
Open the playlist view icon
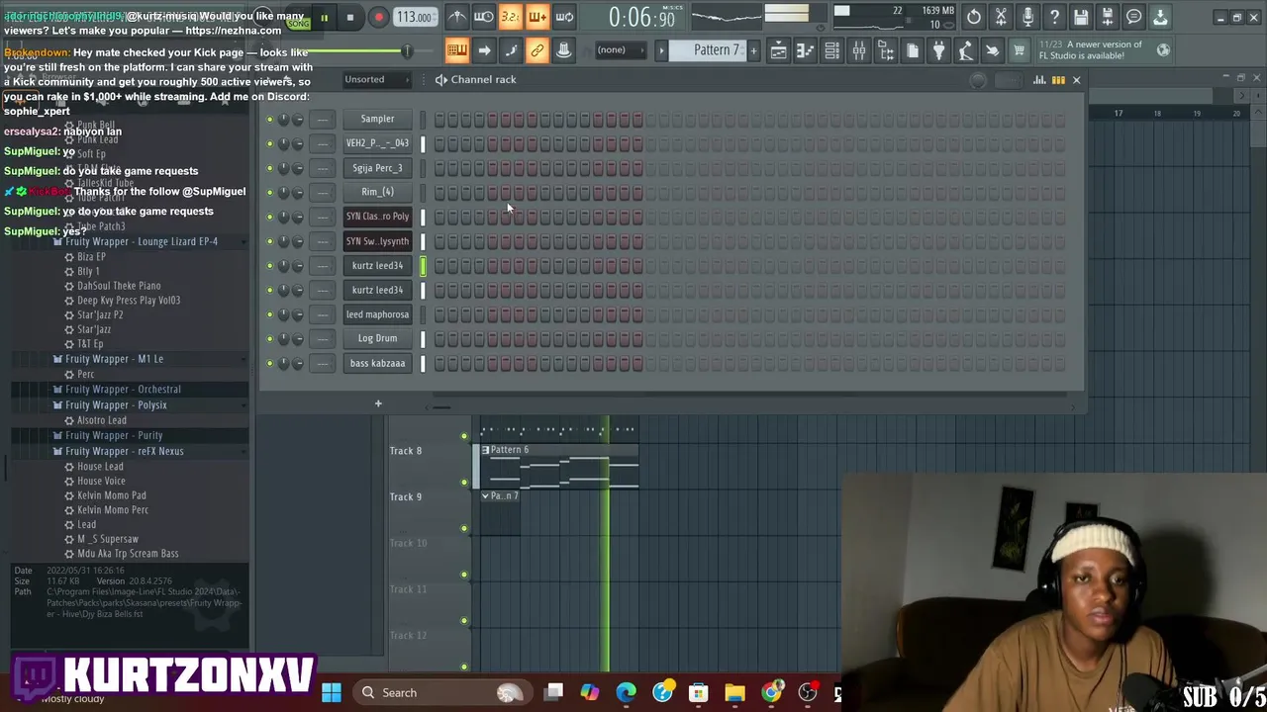[x=779, y=51]
